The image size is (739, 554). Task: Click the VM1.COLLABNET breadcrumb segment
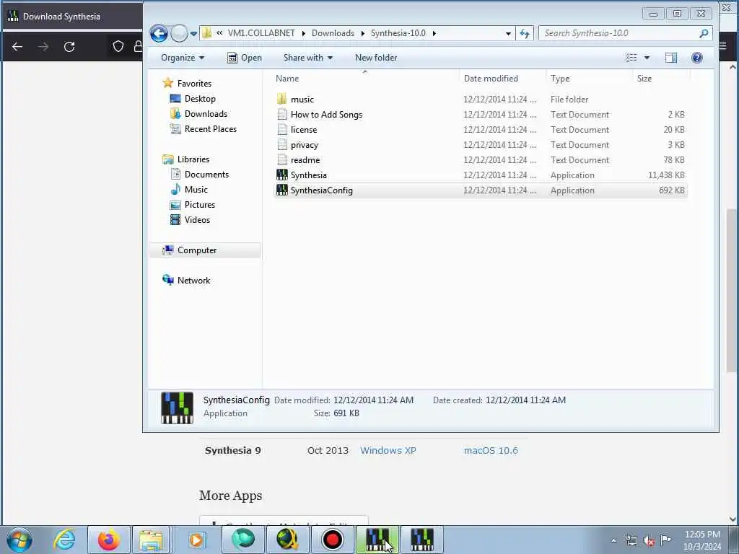pyautogui.click(x=261, y=33)
